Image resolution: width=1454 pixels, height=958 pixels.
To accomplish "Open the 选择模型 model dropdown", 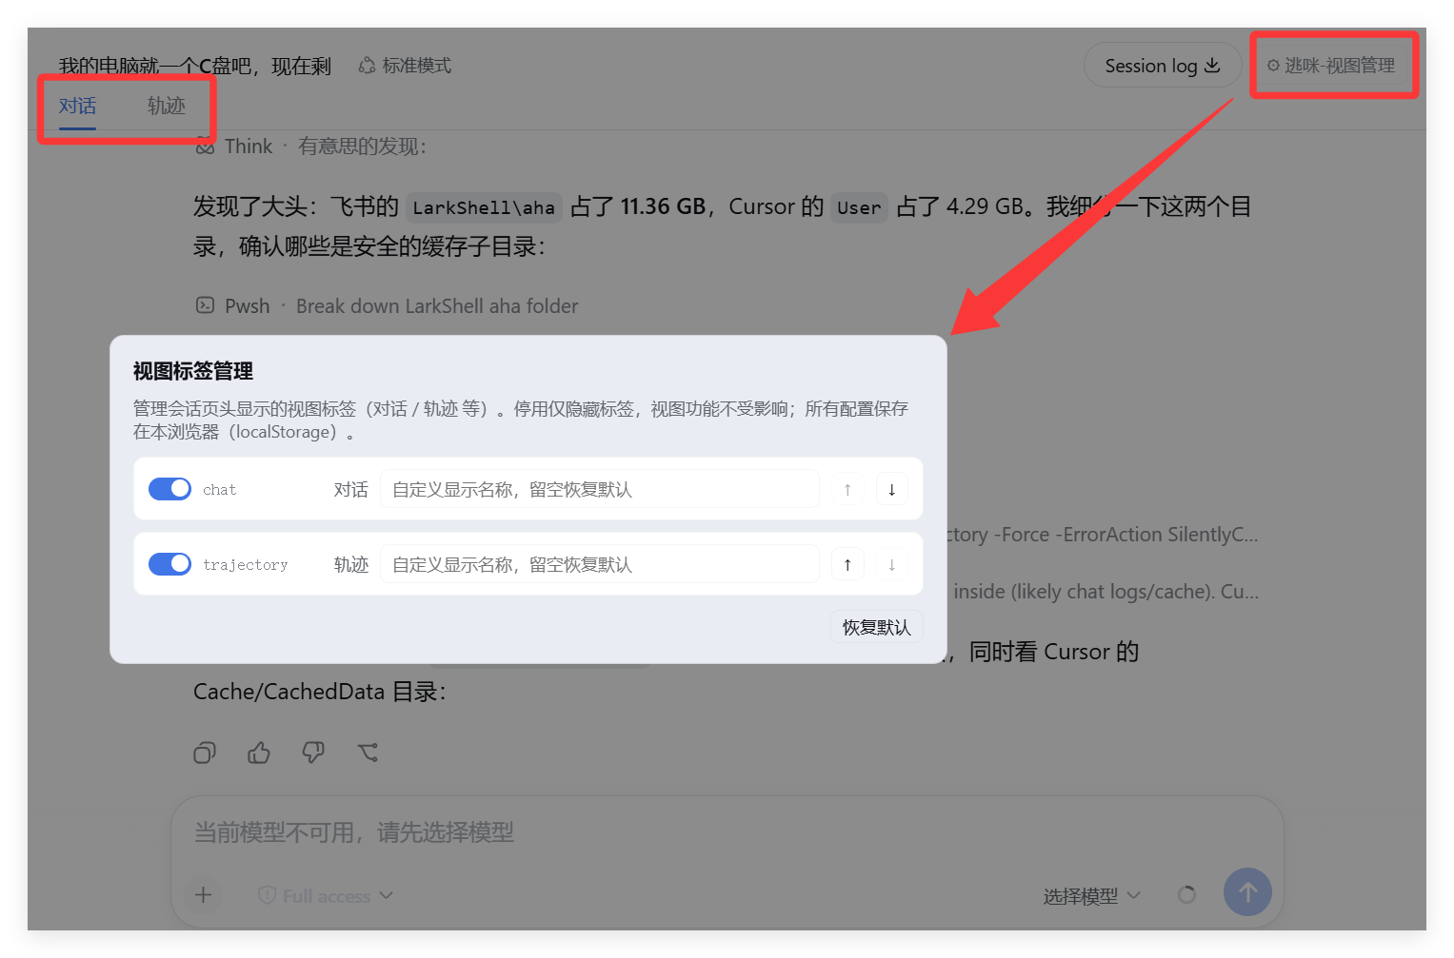I will 1091,895.
